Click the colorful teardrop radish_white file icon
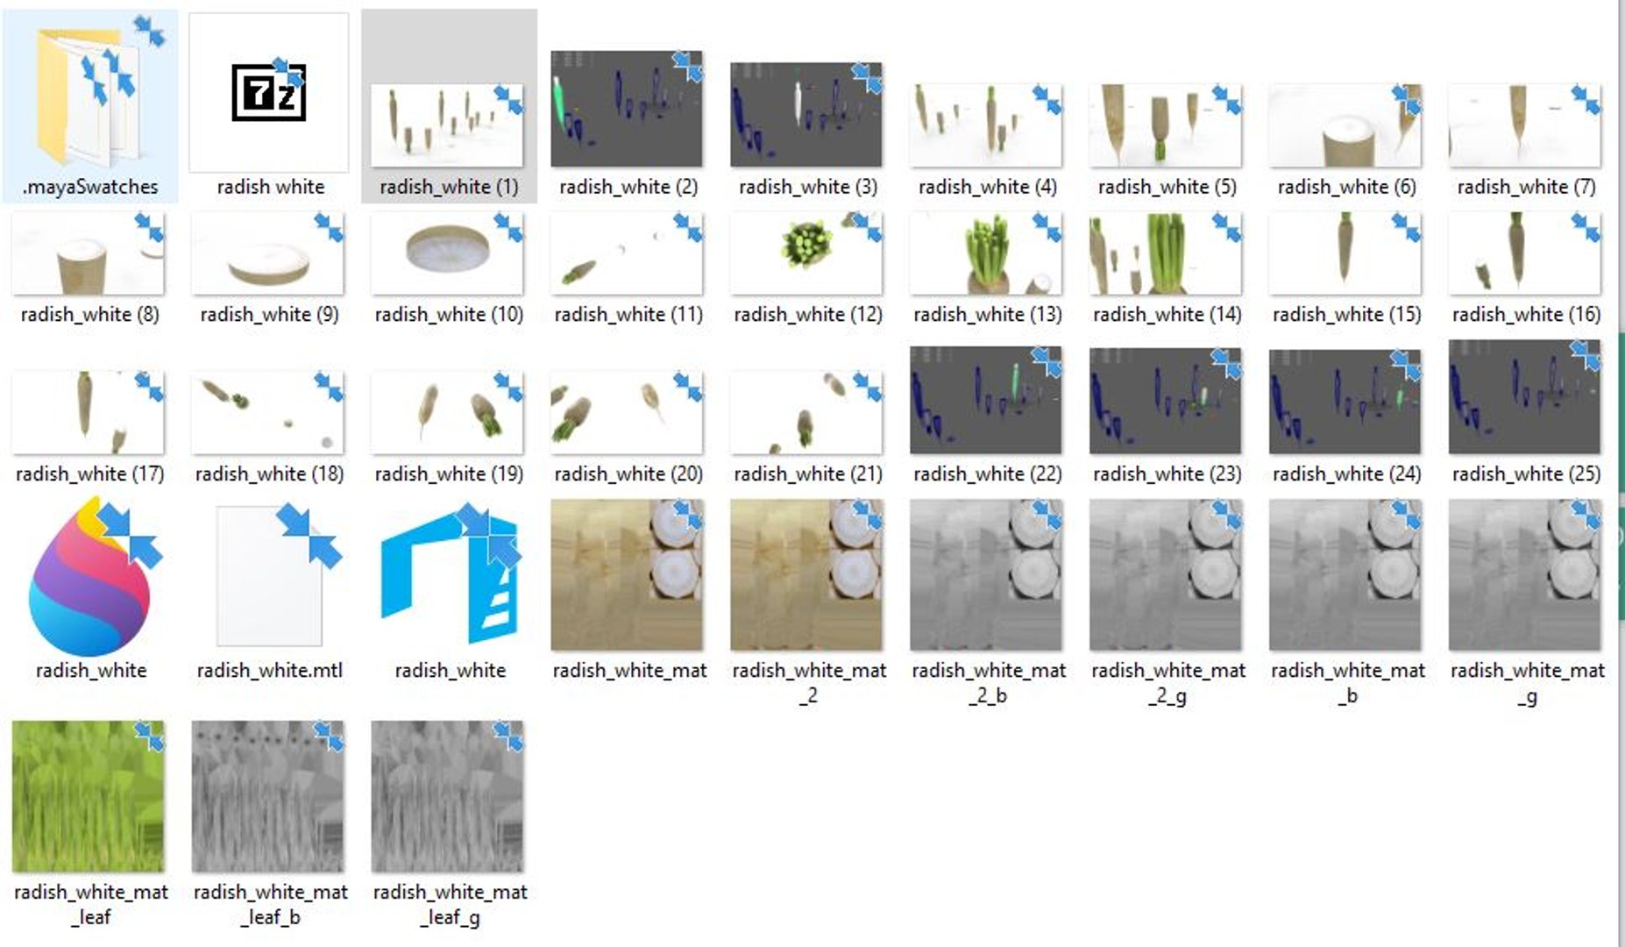 90,576
